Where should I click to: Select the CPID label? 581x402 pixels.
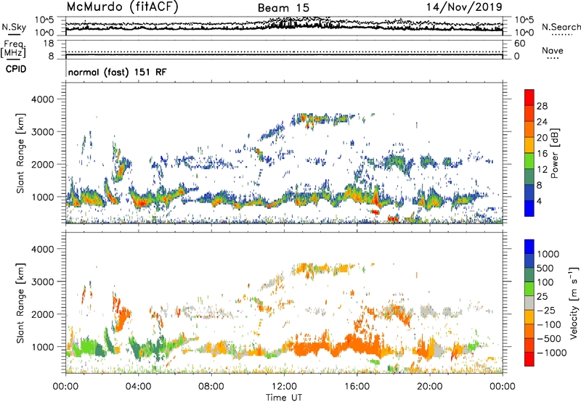click(16, 69)
